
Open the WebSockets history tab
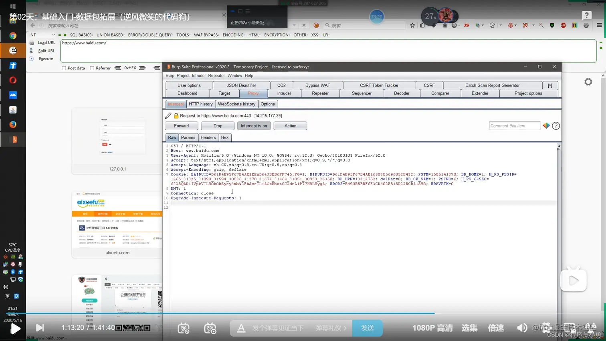click(236, 104)
